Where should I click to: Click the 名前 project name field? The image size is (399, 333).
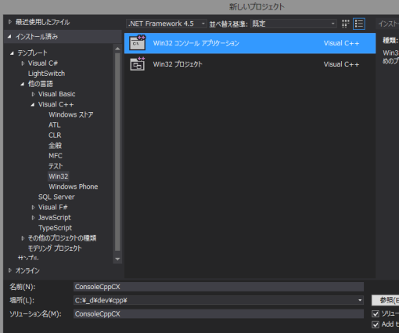point(218,287)
